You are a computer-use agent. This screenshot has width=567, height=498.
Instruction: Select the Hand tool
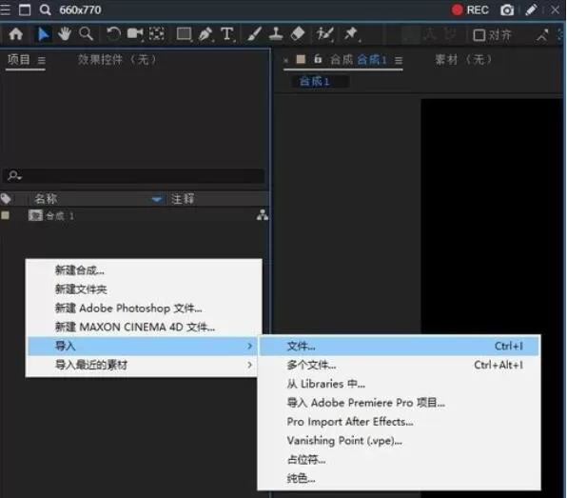65,34
